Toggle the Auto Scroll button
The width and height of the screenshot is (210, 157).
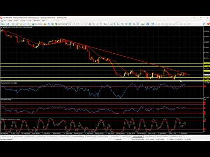134,24
